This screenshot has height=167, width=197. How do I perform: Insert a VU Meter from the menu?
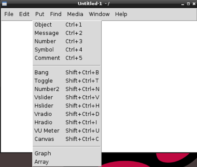pos(67,131)
